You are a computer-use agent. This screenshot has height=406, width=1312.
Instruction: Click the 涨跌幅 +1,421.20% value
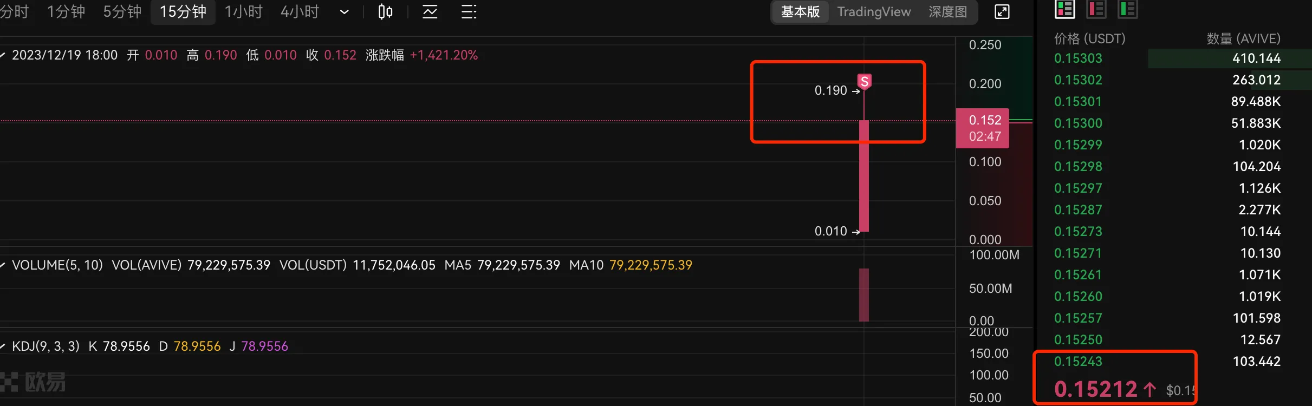tap(444, 55)
